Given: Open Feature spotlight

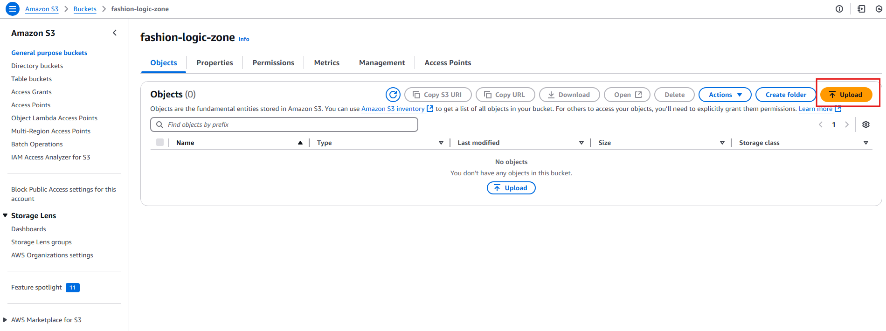Looking at the screenshot, I should 36,287.
